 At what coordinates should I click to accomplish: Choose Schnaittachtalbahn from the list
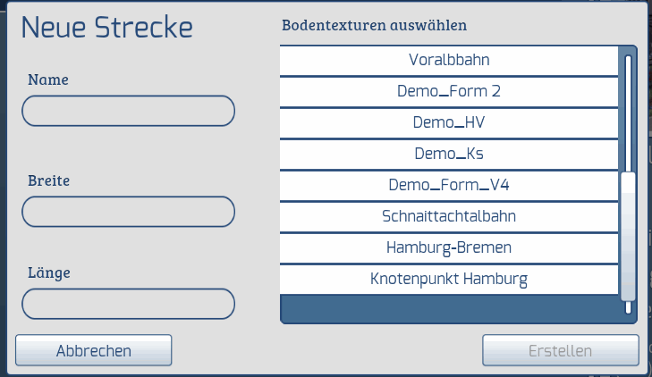[x=448, y=216]
